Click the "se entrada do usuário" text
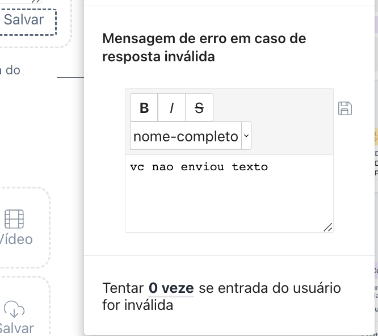 pos(270,288)
